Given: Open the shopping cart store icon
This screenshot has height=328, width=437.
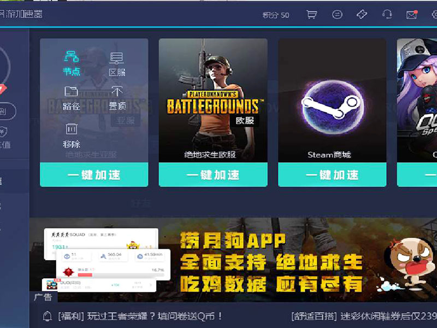Looking at the screenshot, I should [312, 15].
